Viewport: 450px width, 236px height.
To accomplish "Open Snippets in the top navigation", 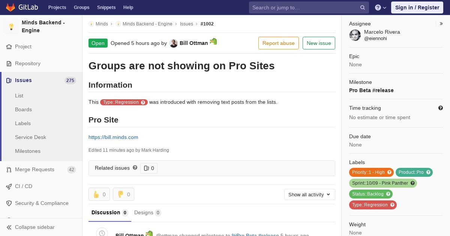I will (x=106, y=7).
